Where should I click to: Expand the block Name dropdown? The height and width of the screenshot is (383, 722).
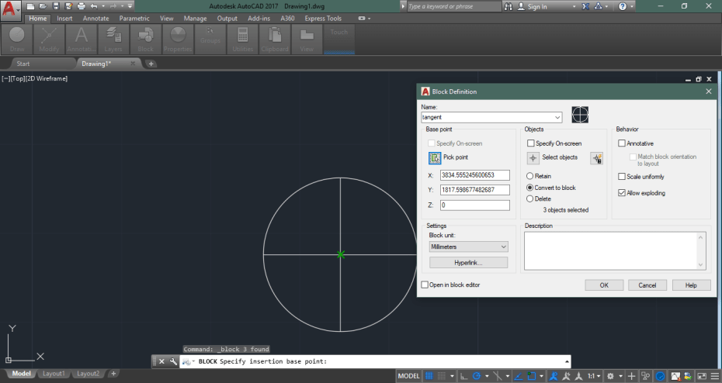pos(558,117)
